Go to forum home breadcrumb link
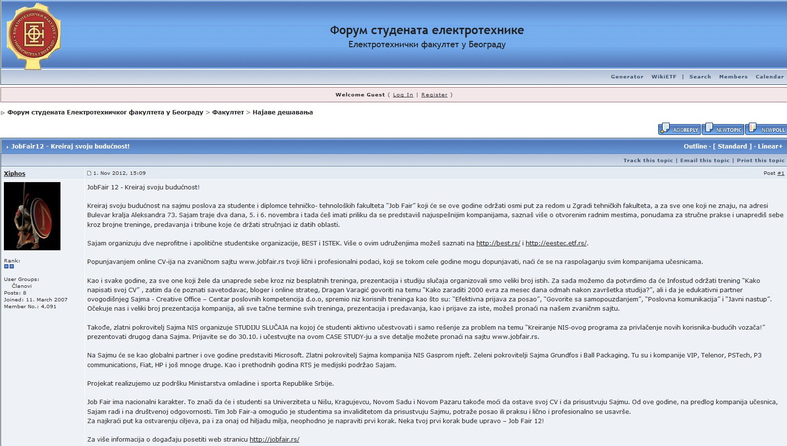The height and width of the screenshot is (446, 787). pos(105,112)
